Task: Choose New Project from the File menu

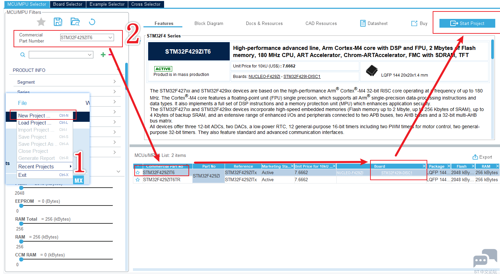Action: [34, 116]
